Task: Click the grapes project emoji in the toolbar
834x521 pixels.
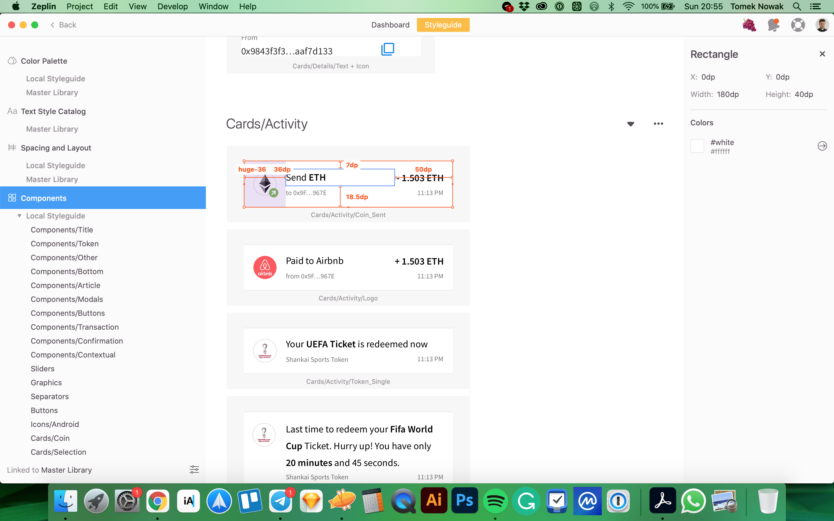Action: (749, 25)
